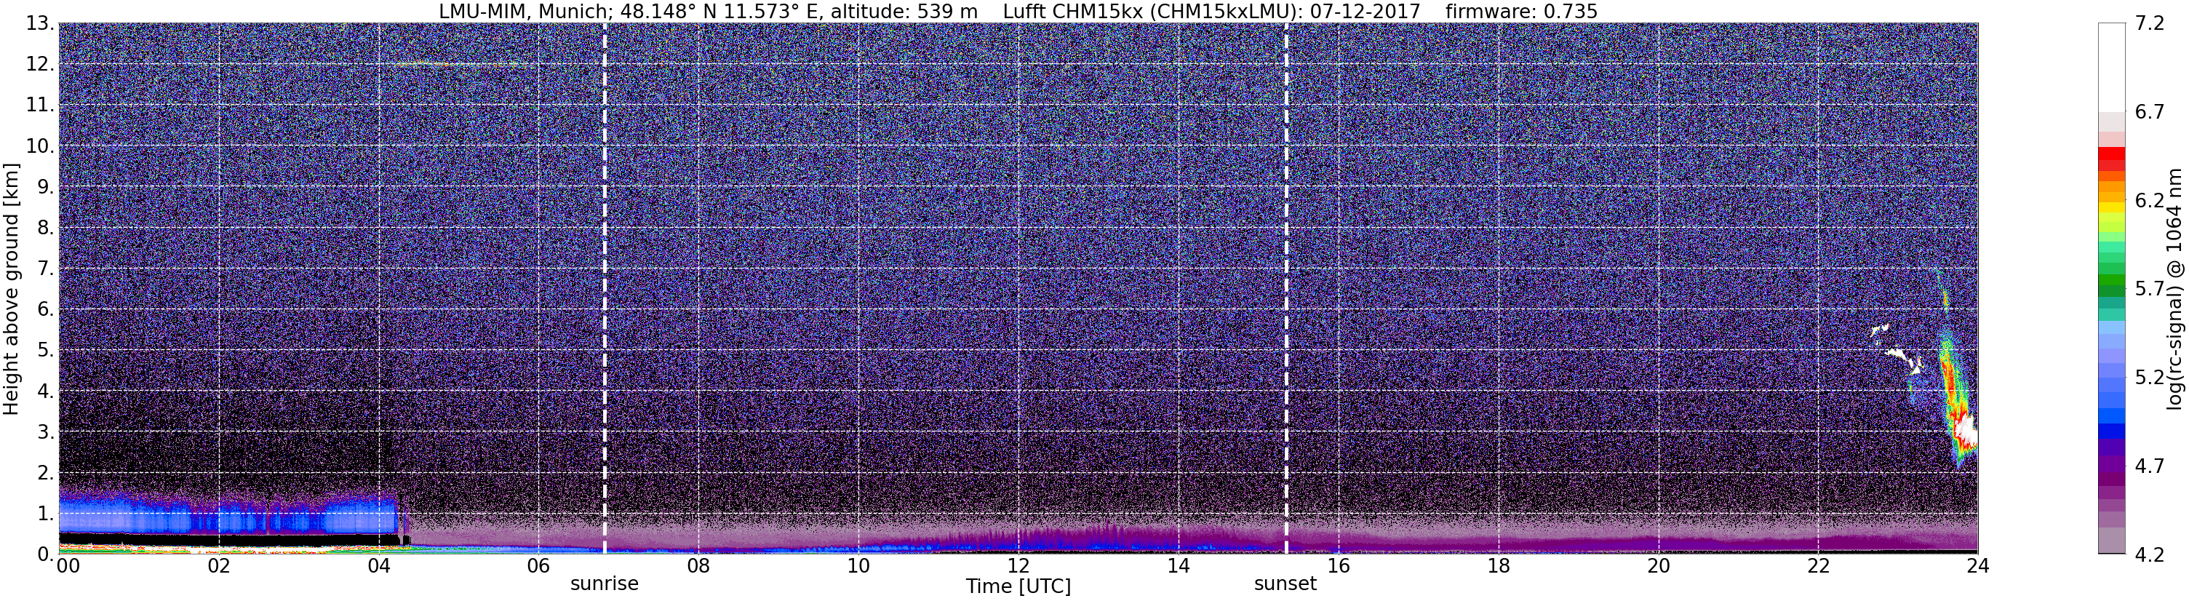This screenshot has height=601, width=2189.
Task: Click the 'log(rc-signal) @ 1064 nm' colorbar label
Action: [2174, 289]
